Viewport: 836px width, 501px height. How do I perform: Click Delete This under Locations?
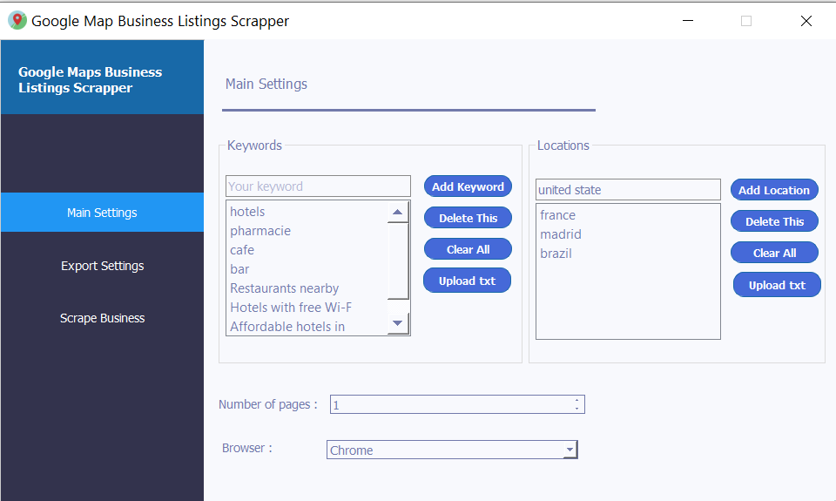[774, 221]
